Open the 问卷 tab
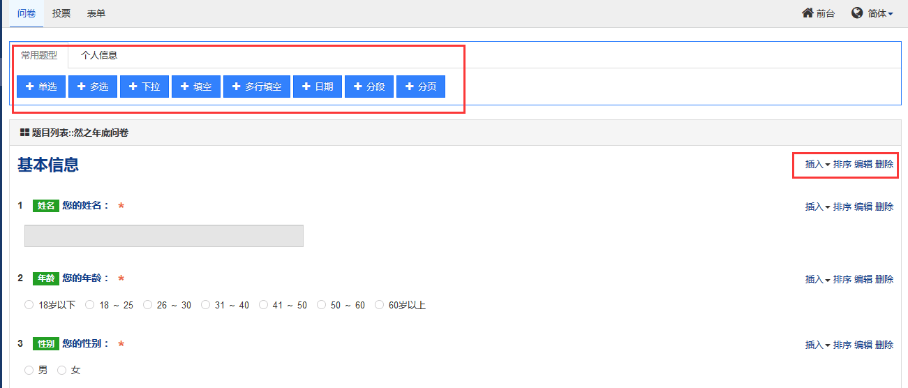The height and width of the screenshot is (388, 908). coord(27,13)
